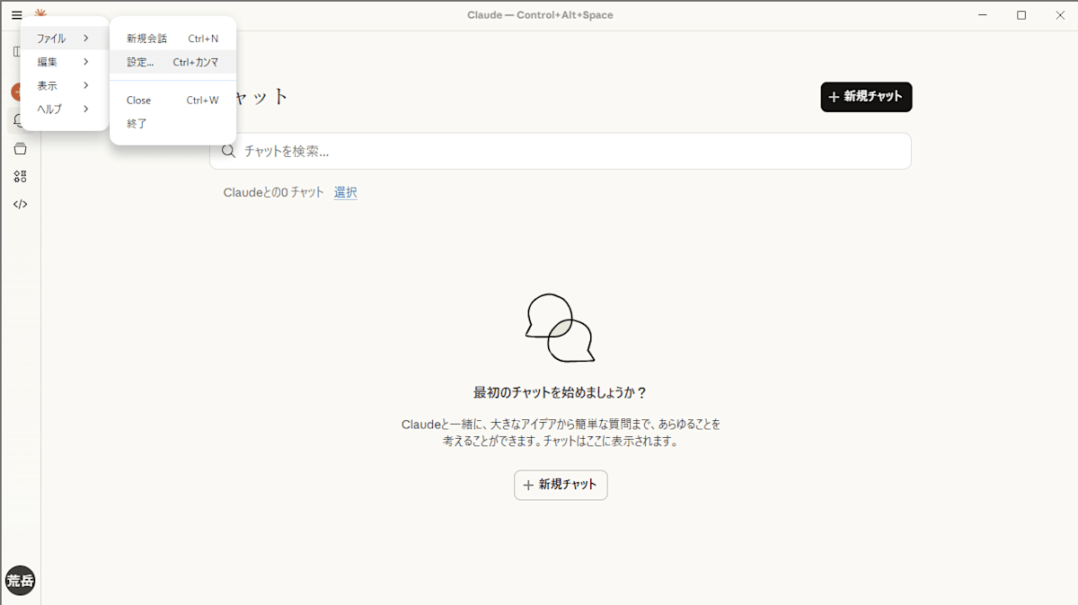Screen dimensions: 1078x605
Task: Expand the 表示 submenu chevron
Action: (86, 85)
